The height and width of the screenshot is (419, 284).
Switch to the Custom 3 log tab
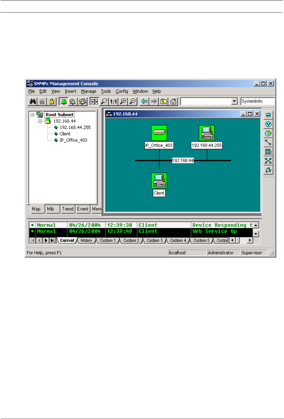[x=155, y=241]
